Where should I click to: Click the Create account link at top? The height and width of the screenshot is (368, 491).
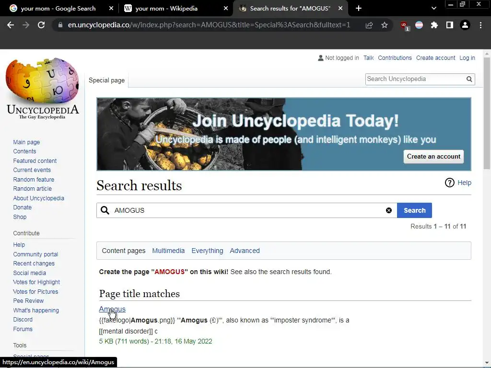[x=435, y=58]
